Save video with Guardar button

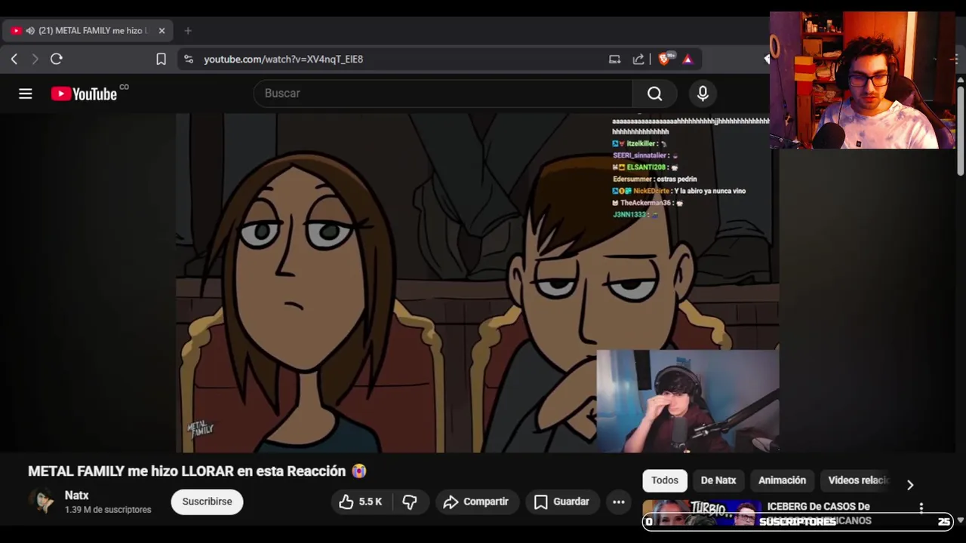pos(561,502)
